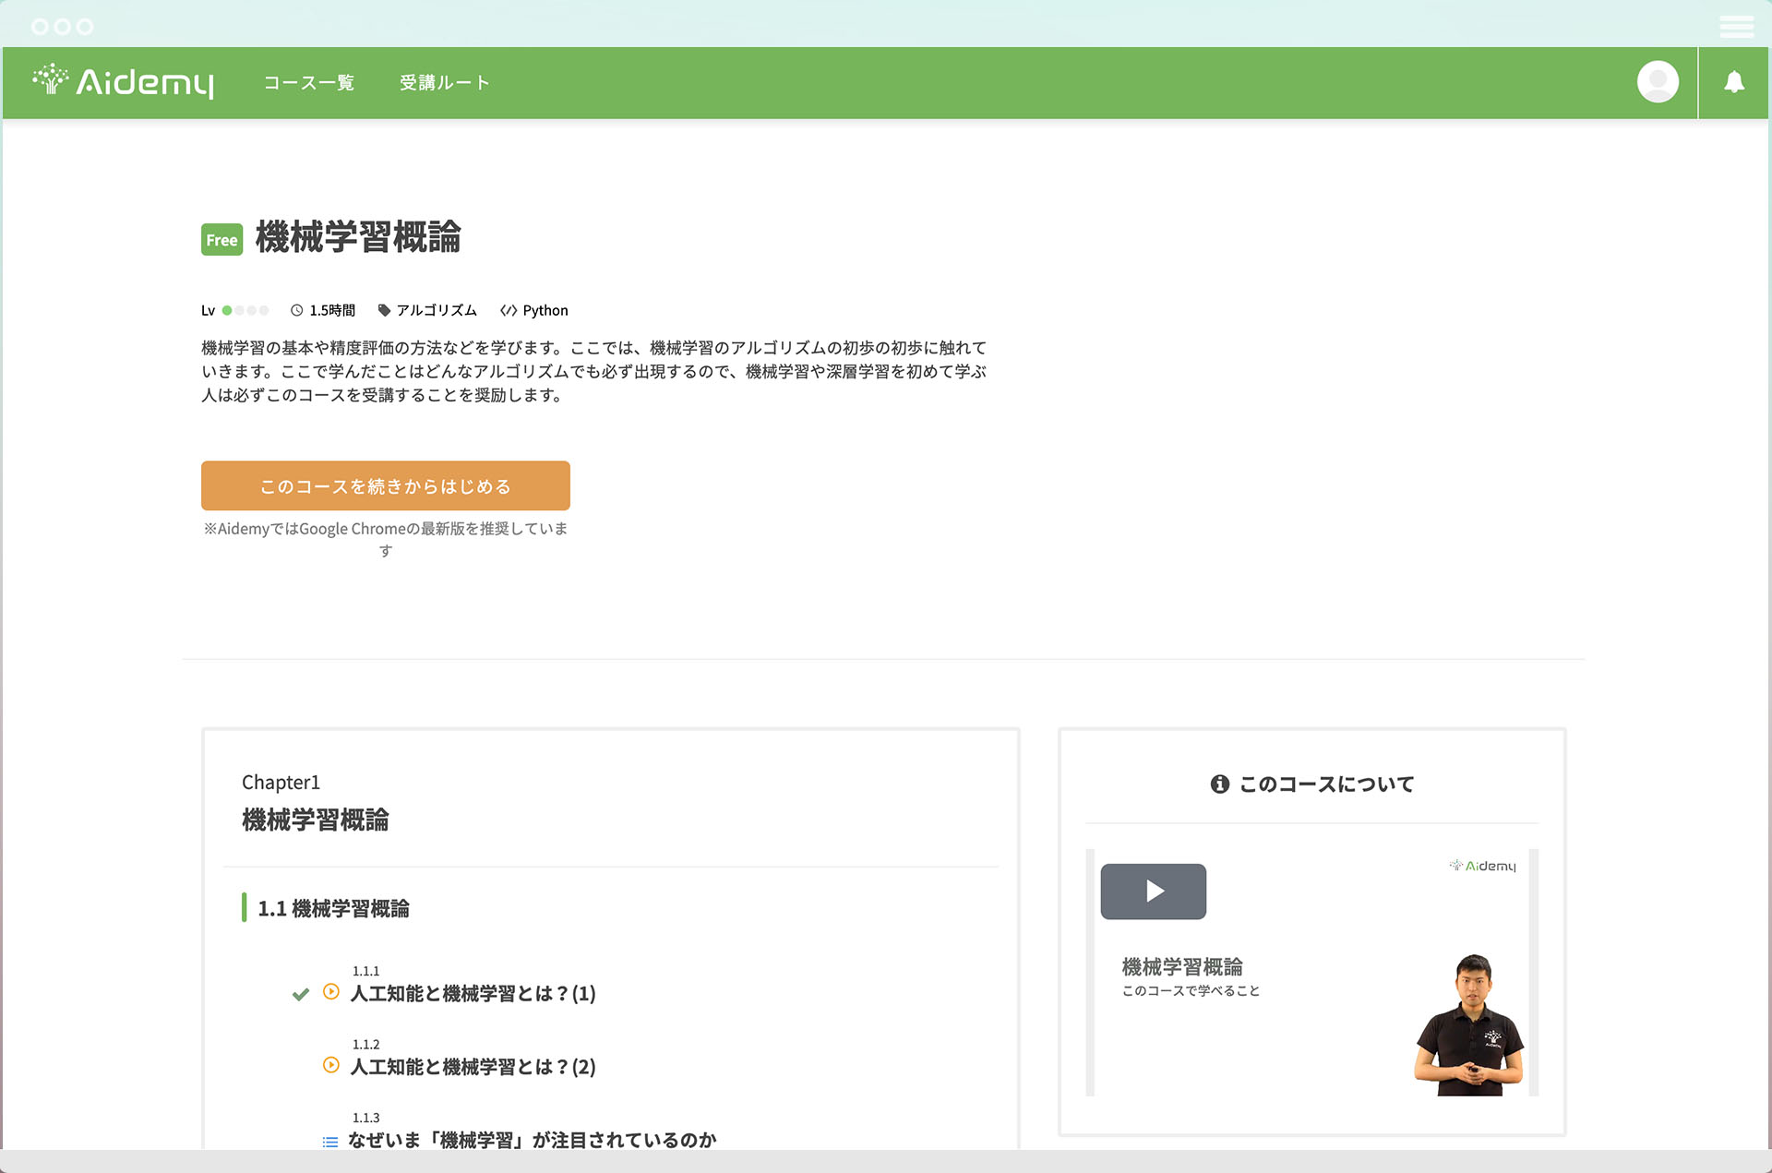1772x1173 pixels.
Task: Open the notification bell
Action: coord(1734,82)
